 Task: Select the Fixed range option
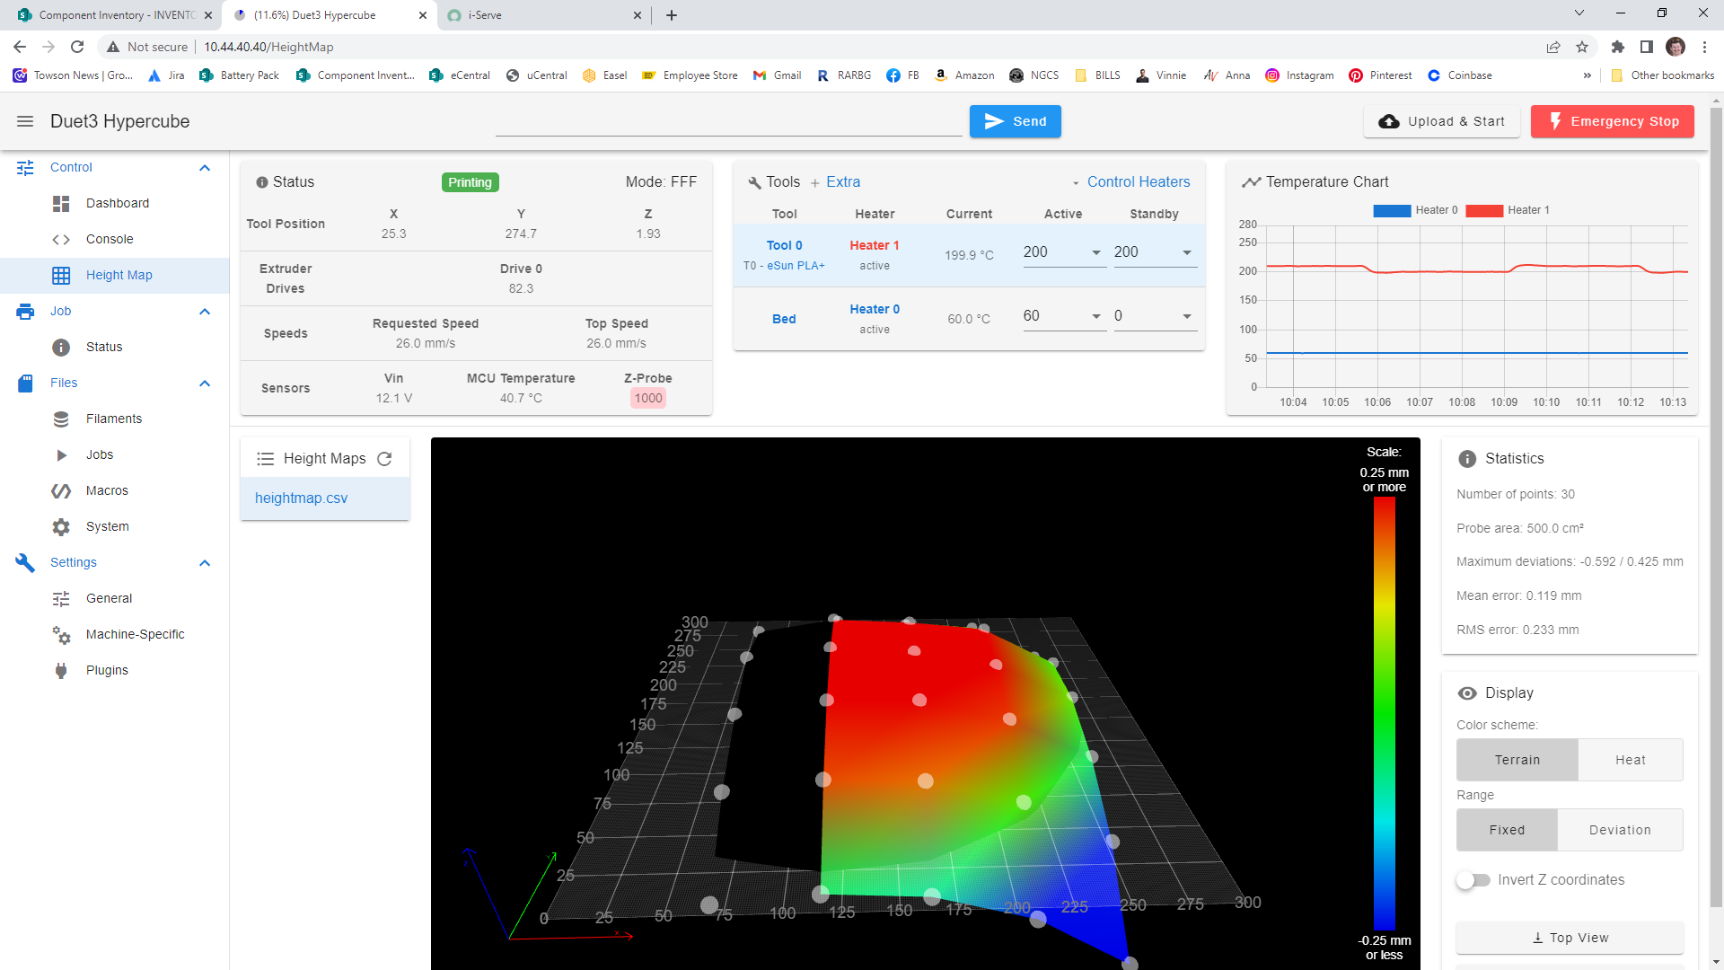(x=1507, y=830)
